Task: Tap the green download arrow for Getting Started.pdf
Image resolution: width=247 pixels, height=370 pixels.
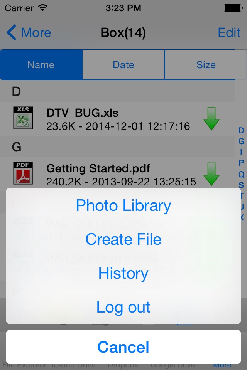Action: 211,174
